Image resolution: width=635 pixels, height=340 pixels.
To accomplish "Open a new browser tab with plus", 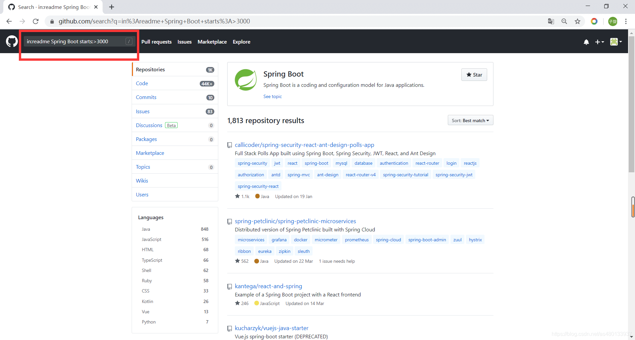I will [x=112, y=7].
